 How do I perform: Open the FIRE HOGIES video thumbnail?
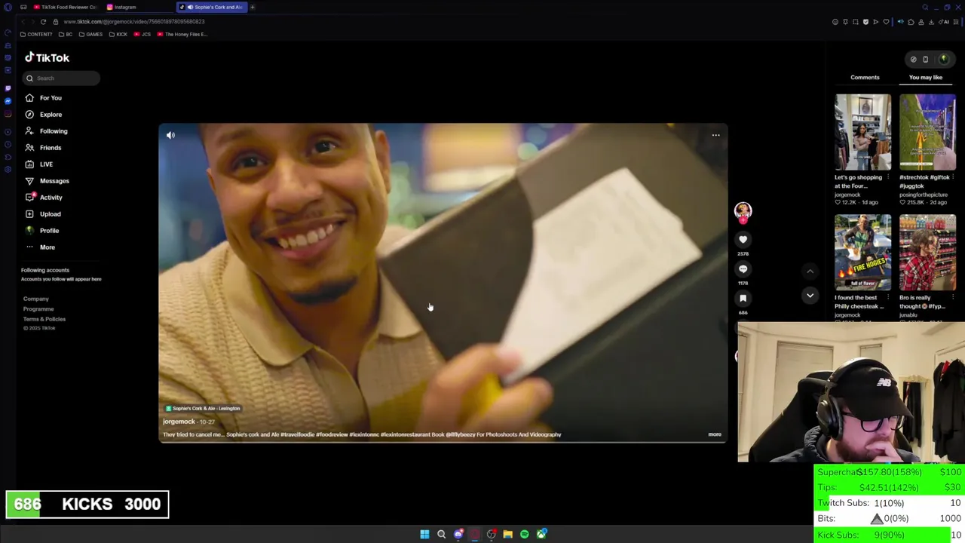pos(862,253)
